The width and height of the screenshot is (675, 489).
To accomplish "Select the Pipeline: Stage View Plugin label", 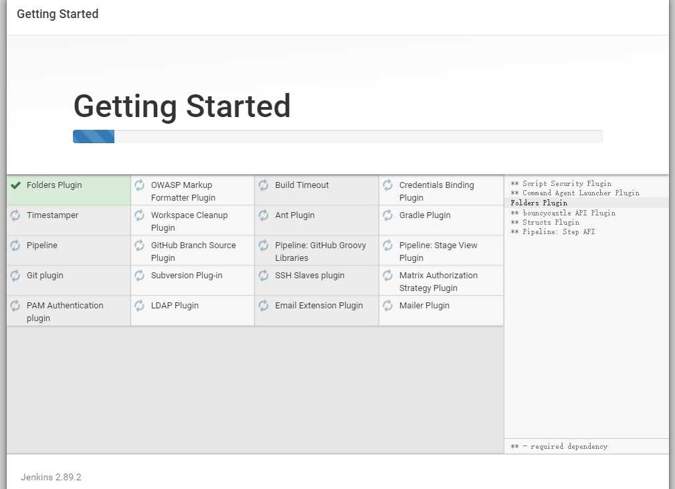I will click(438, 252).
